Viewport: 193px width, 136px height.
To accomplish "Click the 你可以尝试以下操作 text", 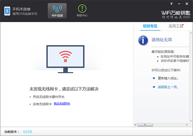I will pyautogui.click(x=166, y=70).
